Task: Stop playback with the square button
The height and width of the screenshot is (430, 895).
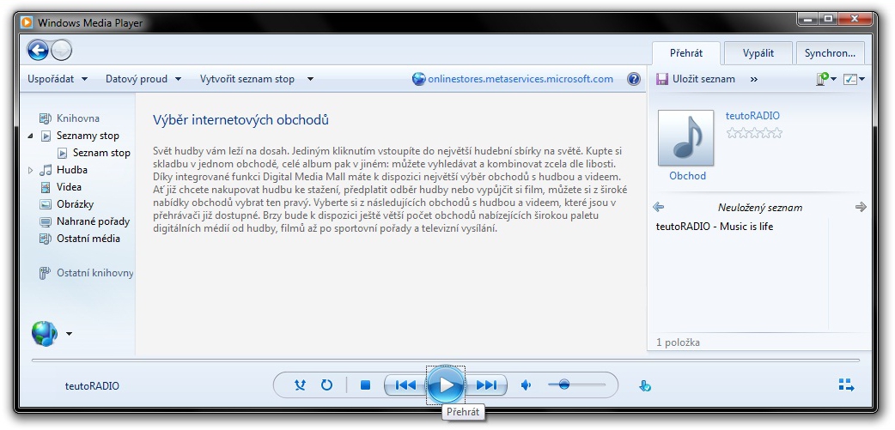Action: 365,385
